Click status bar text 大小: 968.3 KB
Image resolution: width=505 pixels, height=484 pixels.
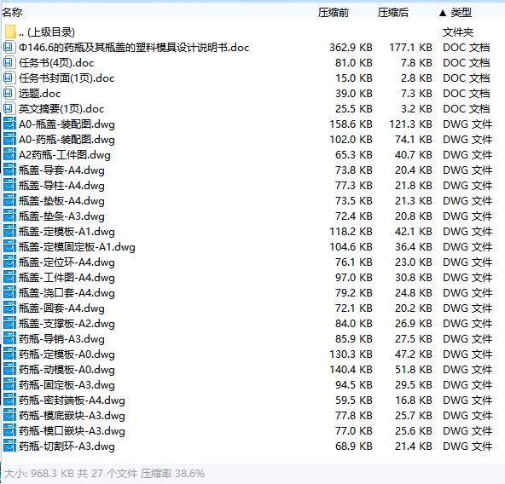(x=39, y=474)
